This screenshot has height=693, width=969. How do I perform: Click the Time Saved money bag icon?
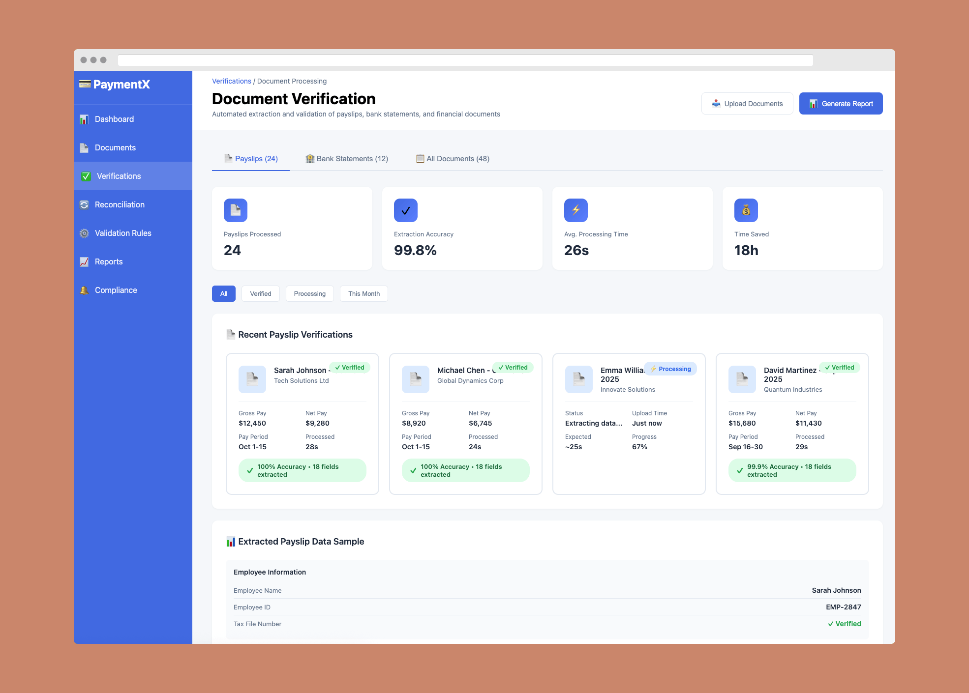(x=746, y=210)
